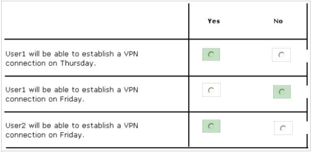Select No for User1 VPN on Thursday
This screenshot has width=311, height=152.
click(x=281, y=55)
